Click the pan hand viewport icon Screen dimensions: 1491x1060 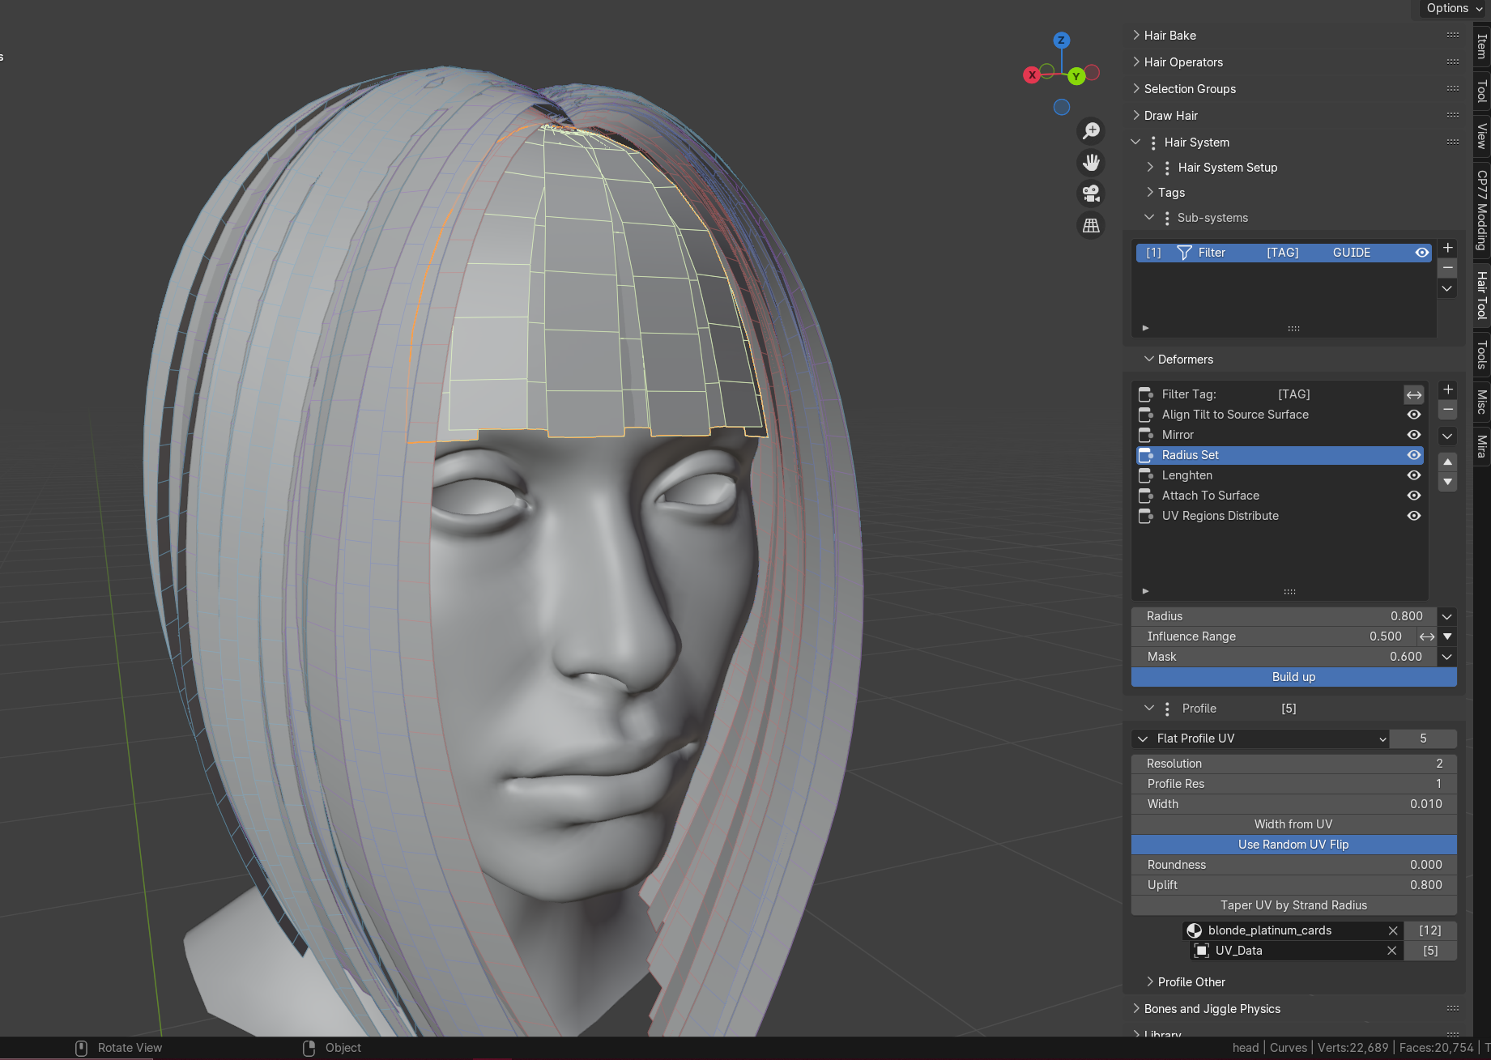[1092, 163]
